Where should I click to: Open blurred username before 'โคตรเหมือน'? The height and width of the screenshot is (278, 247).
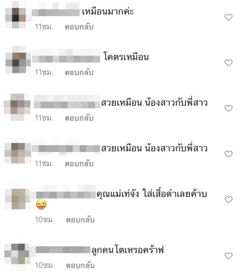[66, 56]
